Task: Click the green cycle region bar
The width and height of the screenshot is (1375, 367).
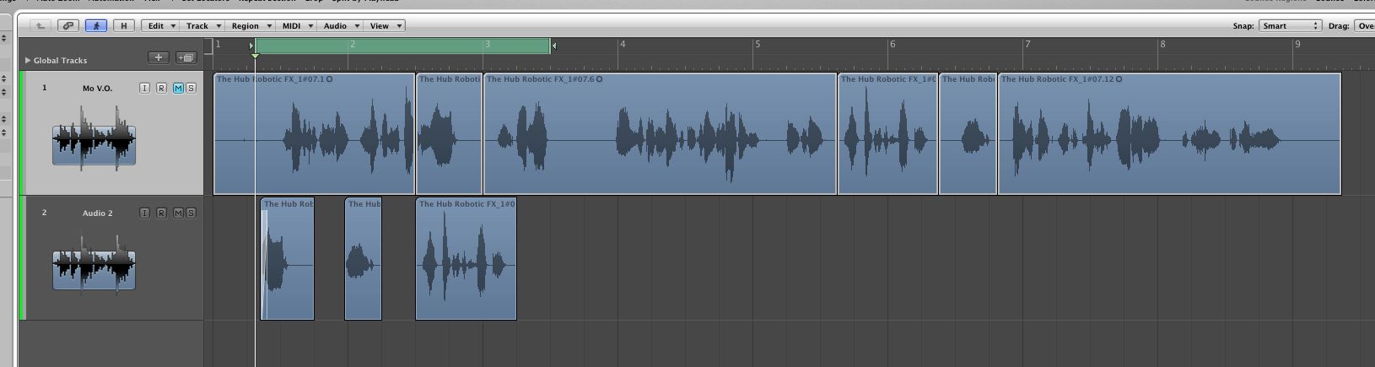Action: (x=403, y=46)
